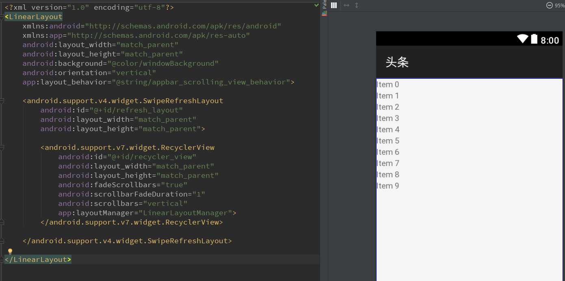Screen dimensions: 565x281
Task: Click the xml version declaration line
Action: [90, 7]
